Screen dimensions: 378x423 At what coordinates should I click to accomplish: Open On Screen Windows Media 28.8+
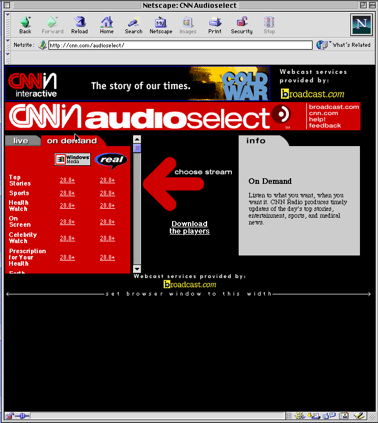pos(67,222)
